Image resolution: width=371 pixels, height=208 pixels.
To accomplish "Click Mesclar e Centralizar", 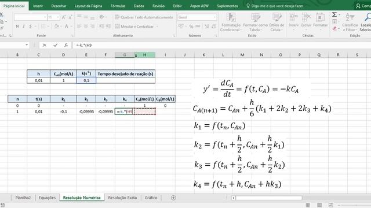I will tap(134, 27).
